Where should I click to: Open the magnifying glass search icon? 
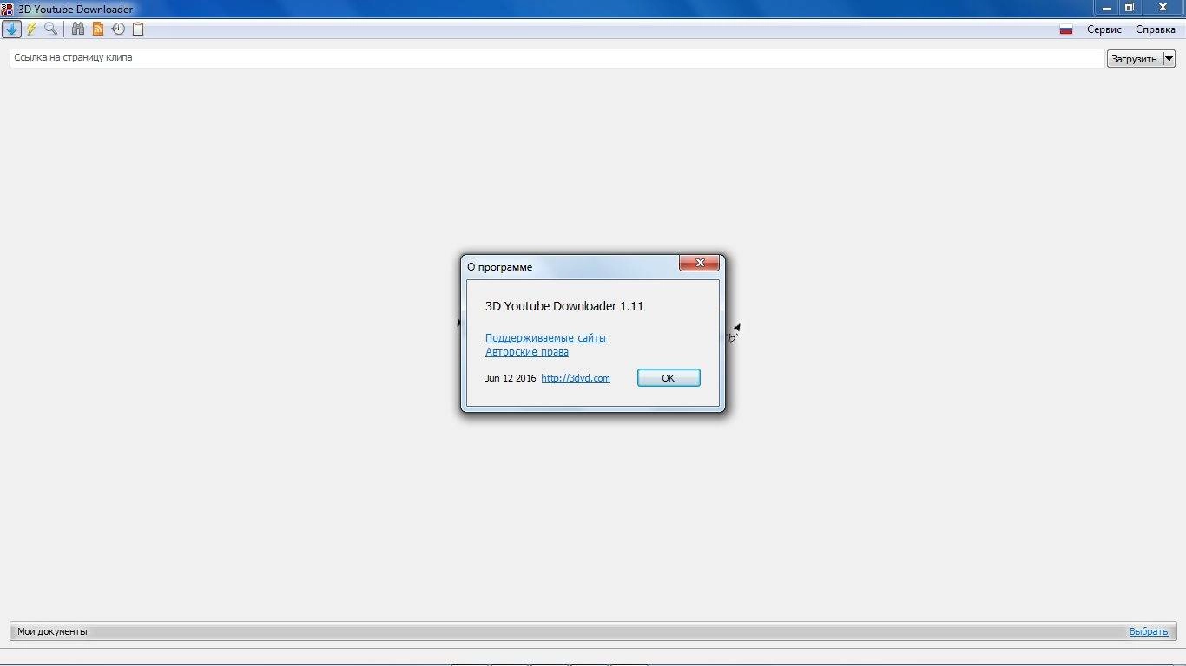[x=51, y=29]
